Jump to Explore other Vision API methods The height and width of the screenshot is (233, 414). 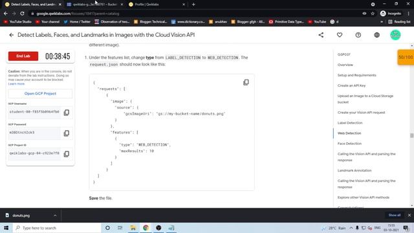click(364, 197)
